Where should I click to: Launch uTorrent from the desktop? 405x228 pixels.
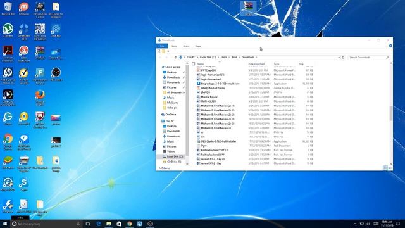click(x=8, y=30)
